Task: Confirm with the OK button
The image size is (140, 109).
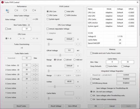Action: click(96, 106)
